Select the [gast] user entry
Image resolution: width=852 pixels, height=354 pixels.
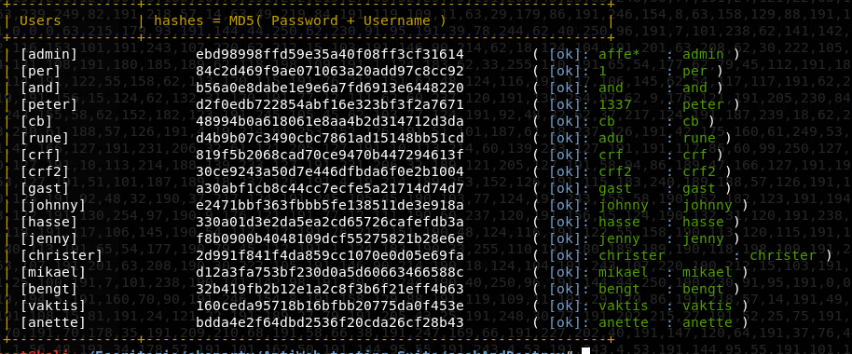click(x=45, y=189)
